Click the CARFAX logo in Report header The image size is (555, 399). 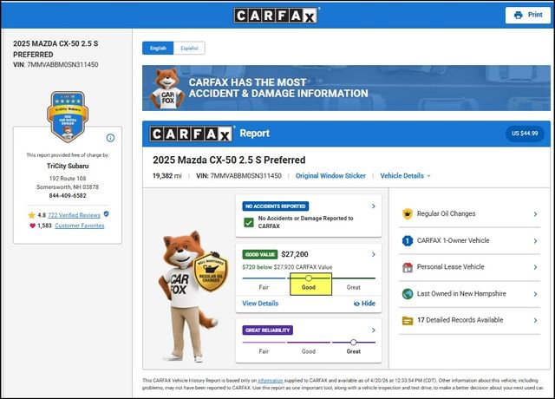191,134
